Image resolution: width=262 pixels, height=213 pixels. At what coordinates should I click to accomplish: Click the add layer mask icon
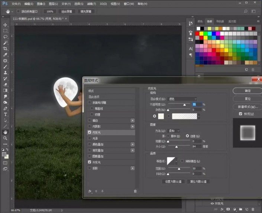point(228,209)
